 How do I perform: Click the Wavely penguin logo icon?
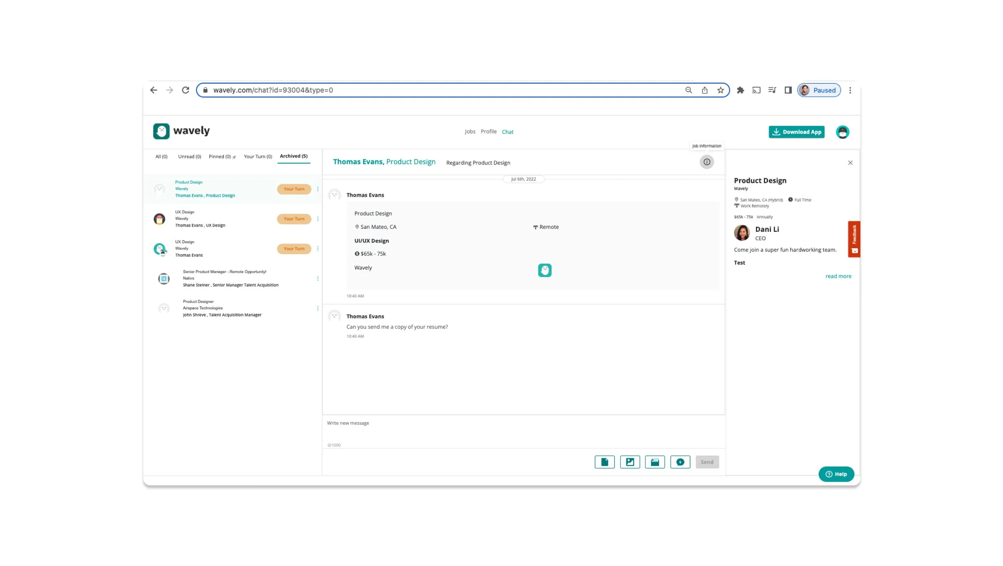[161, 131]
